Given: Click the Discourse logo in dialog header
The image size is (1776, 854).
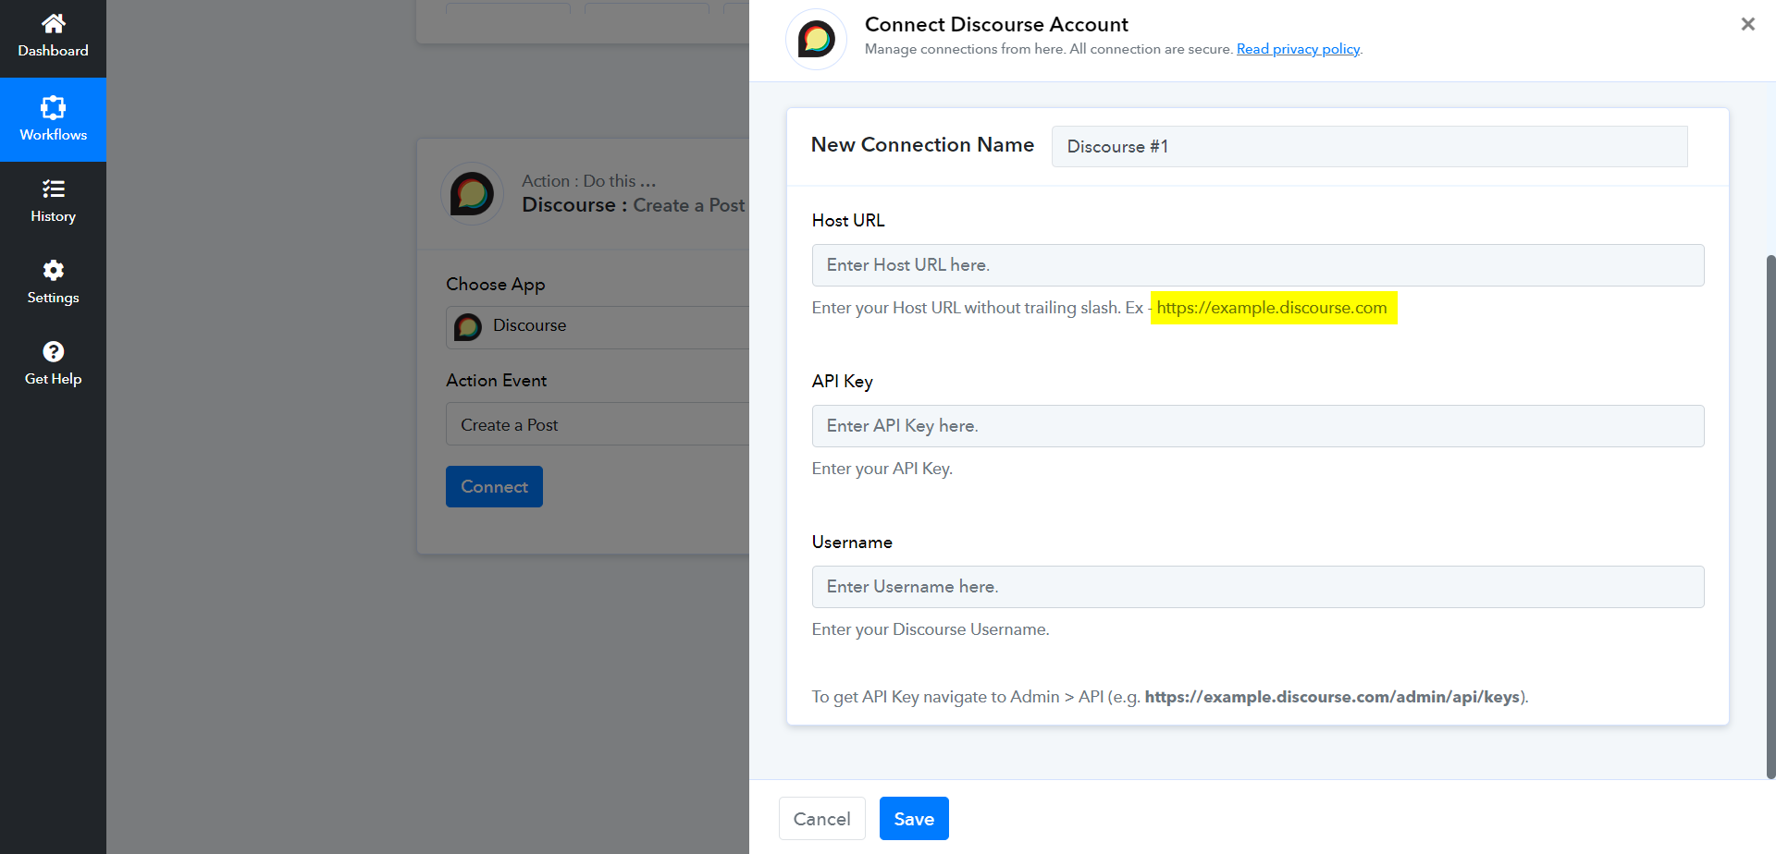Looking at the screenshot, I should click(x=816, y=39).
